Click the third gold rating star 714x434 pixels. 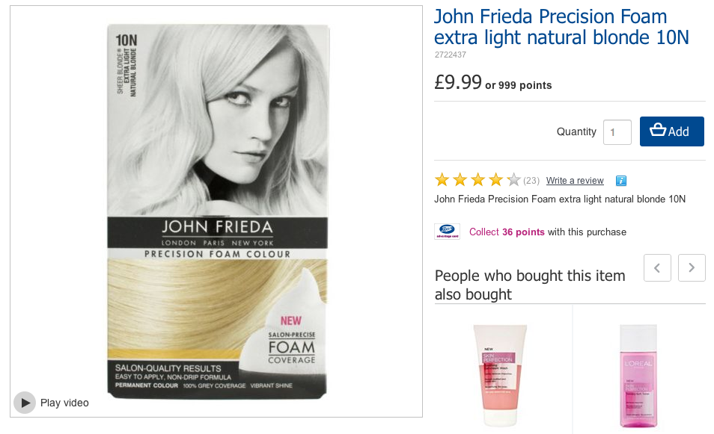pos(477,180)
